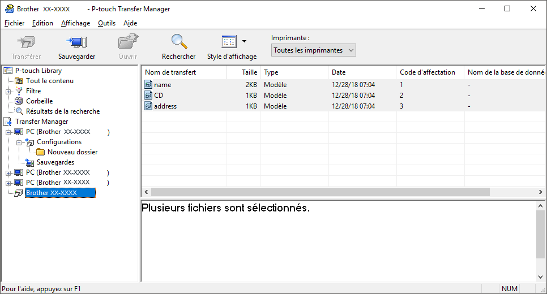Click the Sauvegardes icon in tree
The image size is (547, 294).
29,162
